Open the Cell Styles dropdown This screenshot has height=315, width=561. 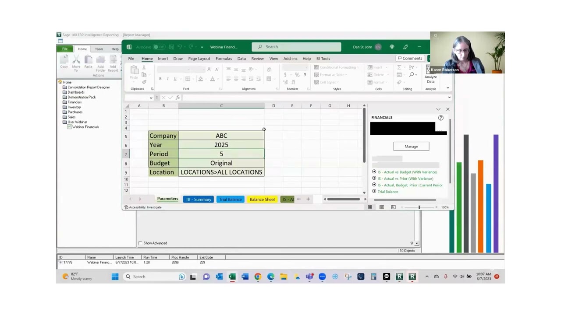[326, 82]
